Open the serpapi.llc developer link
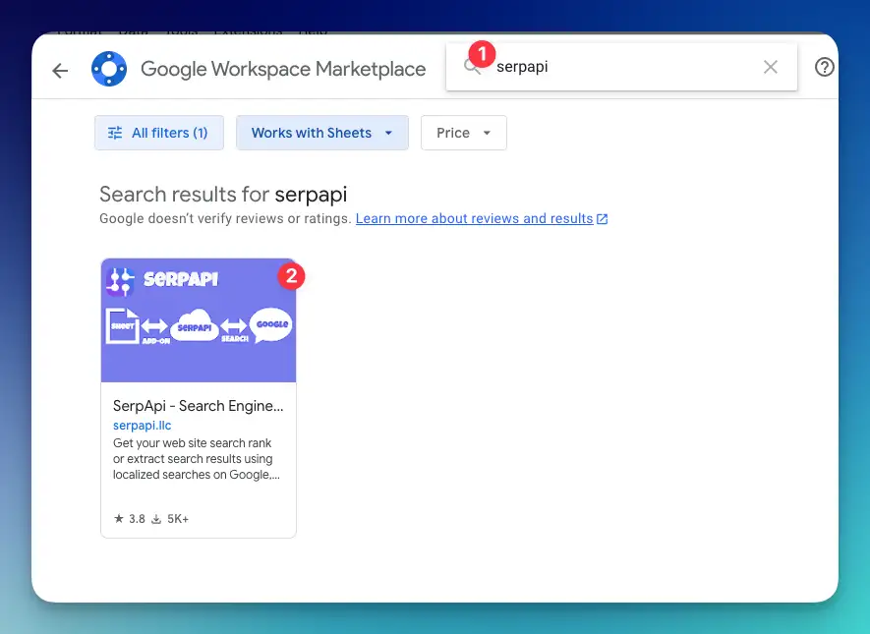870x634 pixels. (142, 426)
